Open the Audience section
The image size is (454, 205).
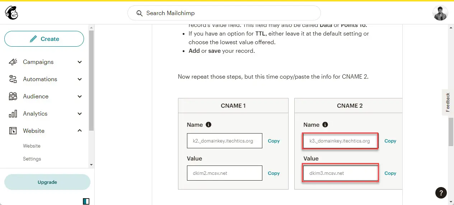pyautogui.click(x=36, y=96)
